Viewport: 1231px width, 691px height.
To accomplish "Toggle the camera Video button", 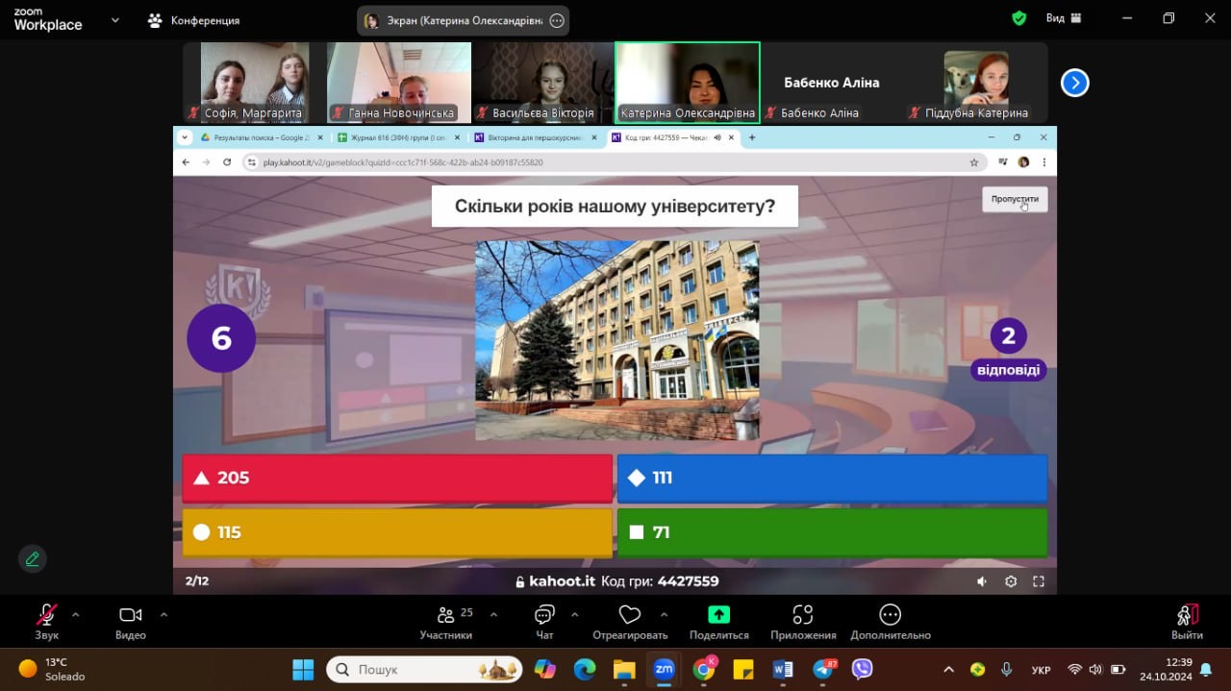I will (130, 623).
